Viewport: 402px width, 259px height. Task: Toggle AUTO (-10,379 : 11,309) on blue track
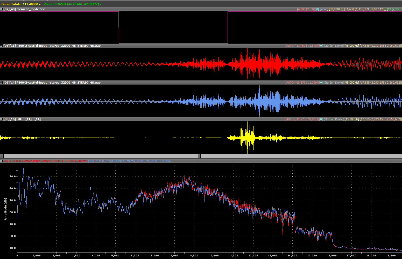click(302, 83)
